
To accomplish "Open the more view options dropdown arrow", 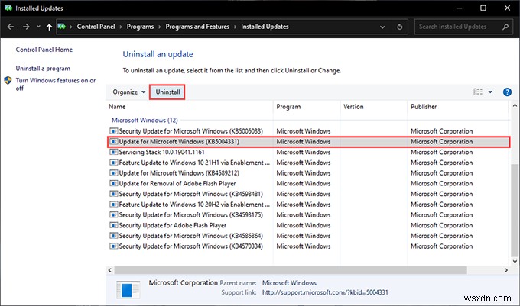I will tap(490, 92).
